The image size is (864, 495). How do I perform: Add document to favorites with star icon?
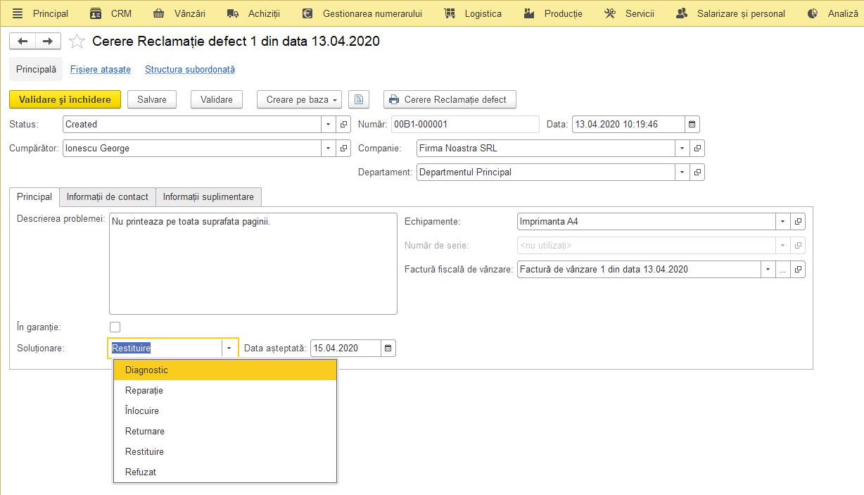point(77,42)
